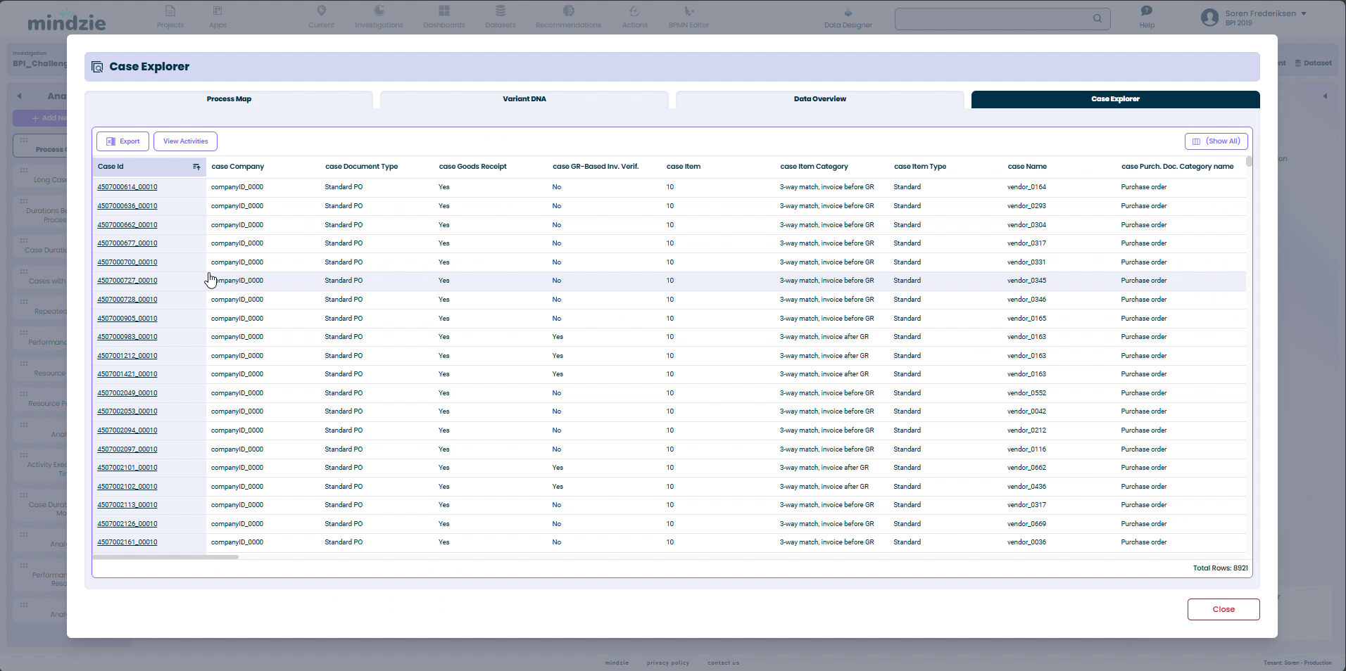
Task: Open the Data Designer
Action: [848, 18]
